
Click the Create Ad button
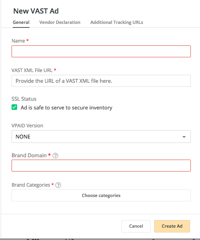(x=172, y=226)
